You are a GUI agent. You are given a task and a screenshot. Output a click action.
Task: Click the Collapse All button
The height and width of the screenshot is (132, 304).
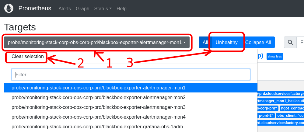258,42
